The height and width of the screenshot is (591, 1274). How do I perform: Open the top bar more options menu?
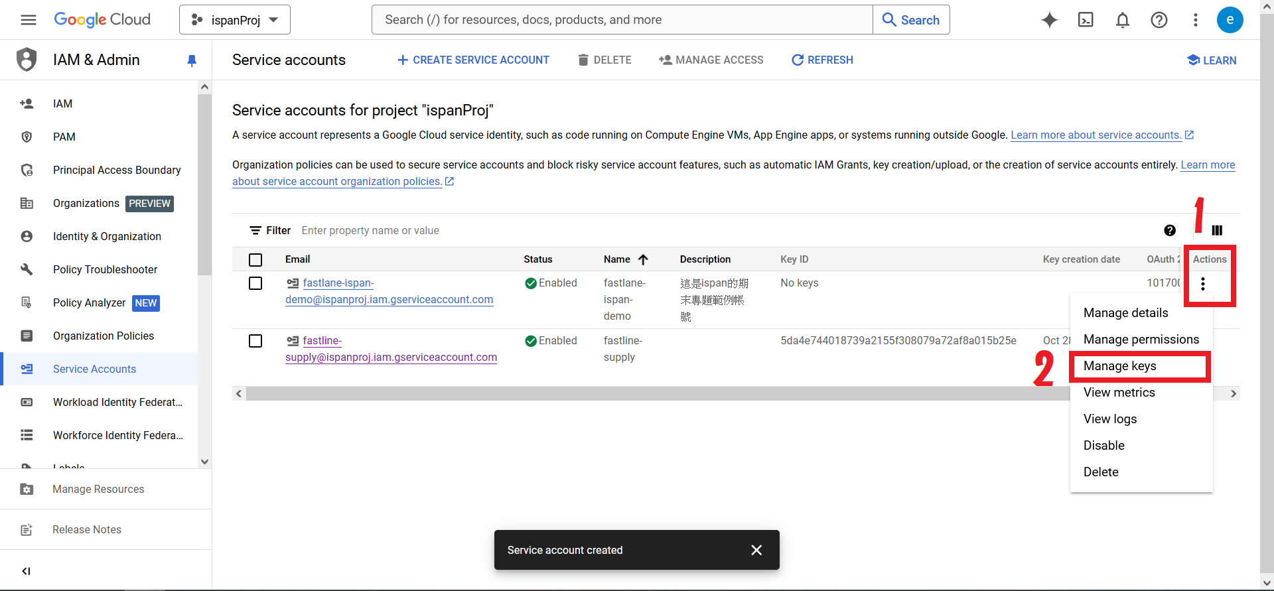coord(1196,20)
